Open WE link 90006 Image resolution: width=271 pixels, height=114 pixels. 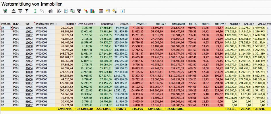click(29, 90)
